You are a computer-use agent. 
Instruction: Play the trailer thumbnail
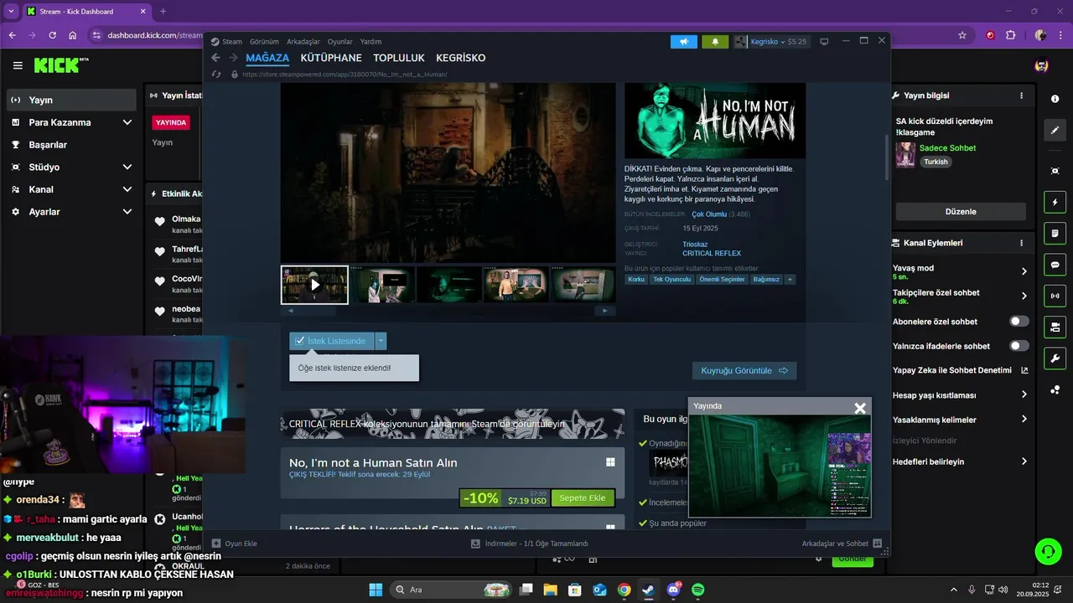[314, 285]
